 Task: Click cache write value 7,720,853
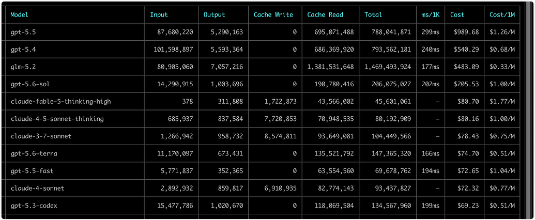[x=281, y=119]
